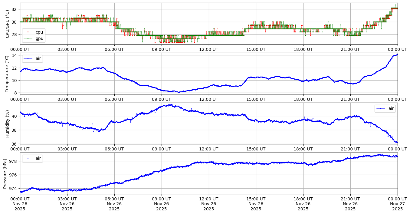Click the 06:00 UT tick under the CPU/GPU chart
The image size is (410, 214).
(x=114, y=49)
